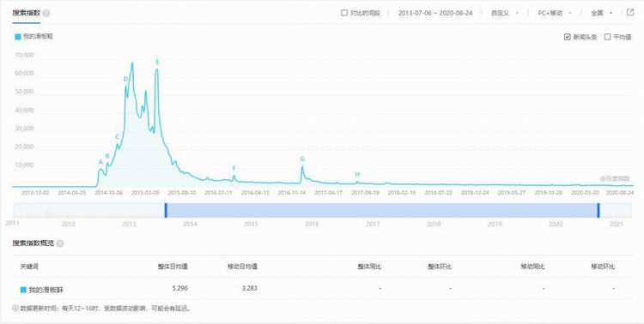The width and height of the screenshot is (644, 324).
Task: Select the 搜索指数 tab heading
Action: [26, 13]
